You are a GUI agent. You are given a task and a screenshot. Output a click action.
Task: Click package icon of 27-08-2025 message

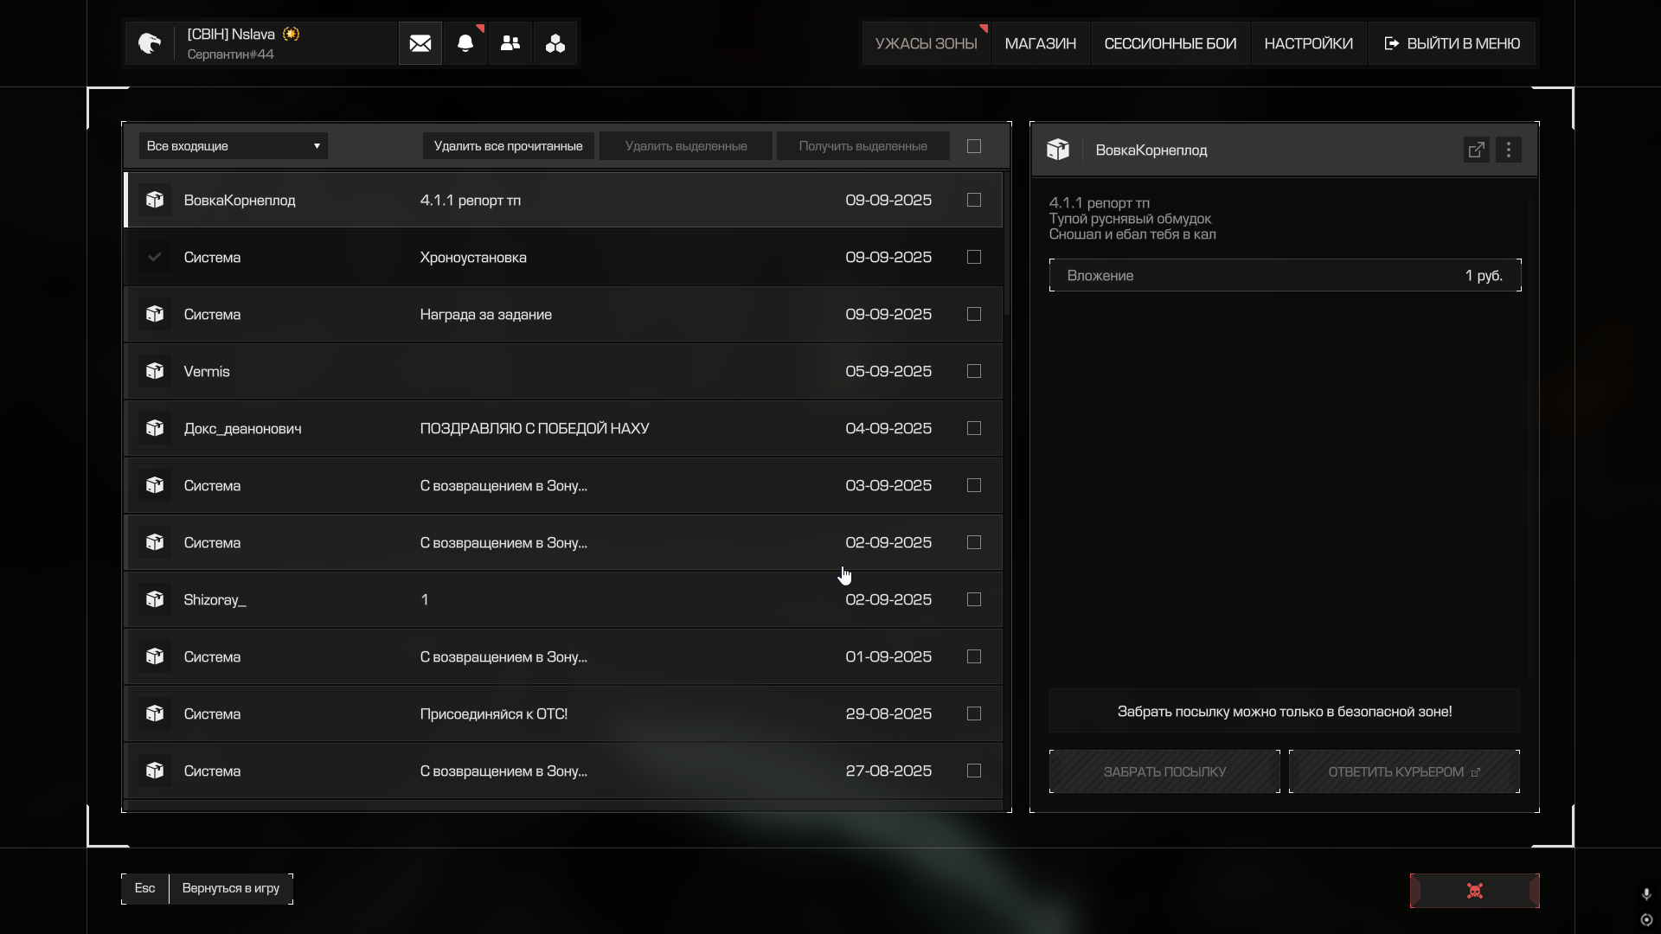tap(155, 771)
